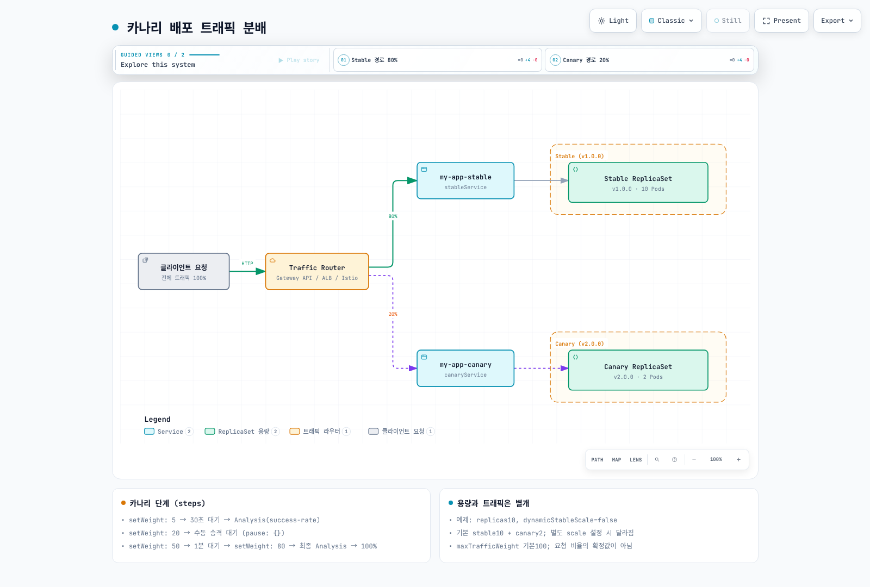
Task: Select the my-app-stable service node
Action: tap(465, 180)
